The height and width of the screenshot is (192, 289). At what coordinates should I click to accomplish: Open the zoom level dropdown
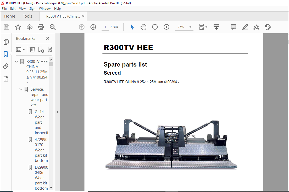190,27
